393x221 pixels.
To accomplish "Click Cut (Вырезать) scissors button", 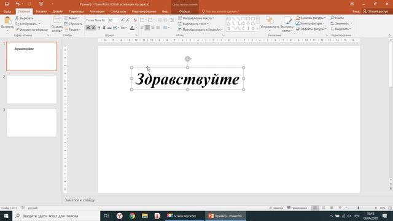I will pyautogui.click(x=24, y=18).
